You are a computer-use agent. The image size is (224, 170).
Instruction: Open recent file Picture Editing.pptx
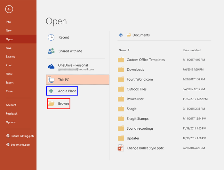tap(22, 136)
